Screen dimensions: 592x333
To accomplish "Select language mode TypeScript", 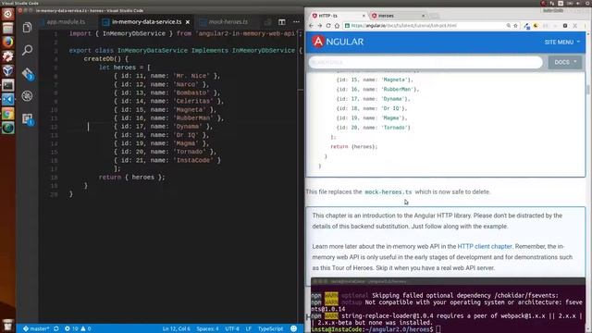I will click(271, 329).
